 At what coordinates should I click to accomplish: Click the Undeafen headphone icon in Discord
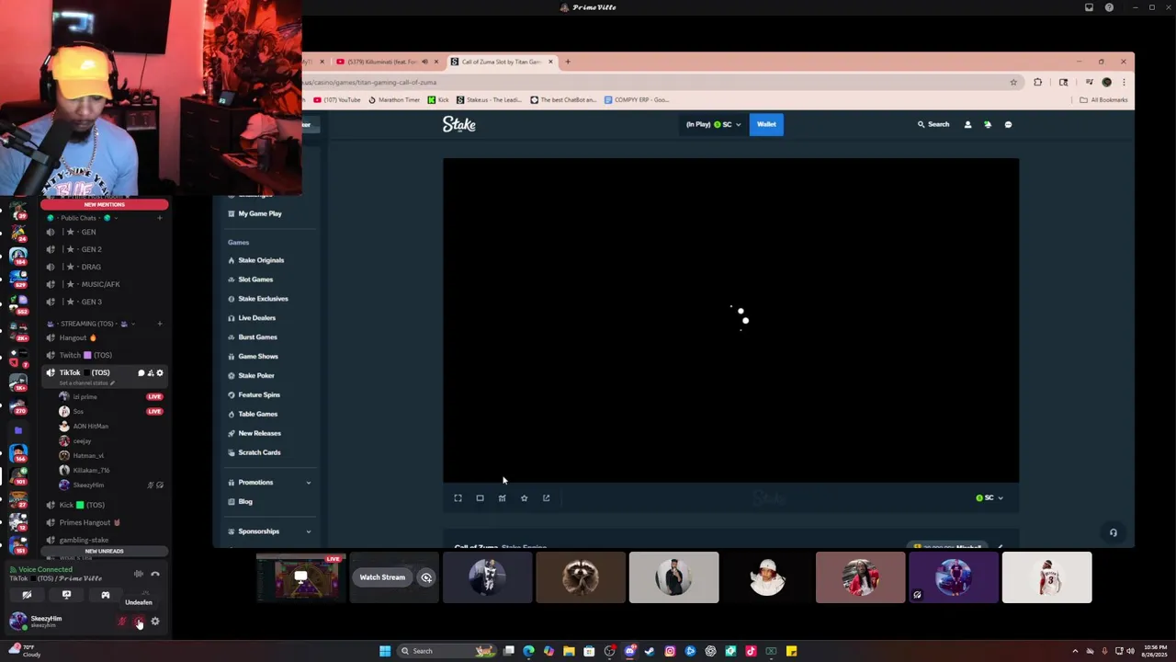pos(139,622)
